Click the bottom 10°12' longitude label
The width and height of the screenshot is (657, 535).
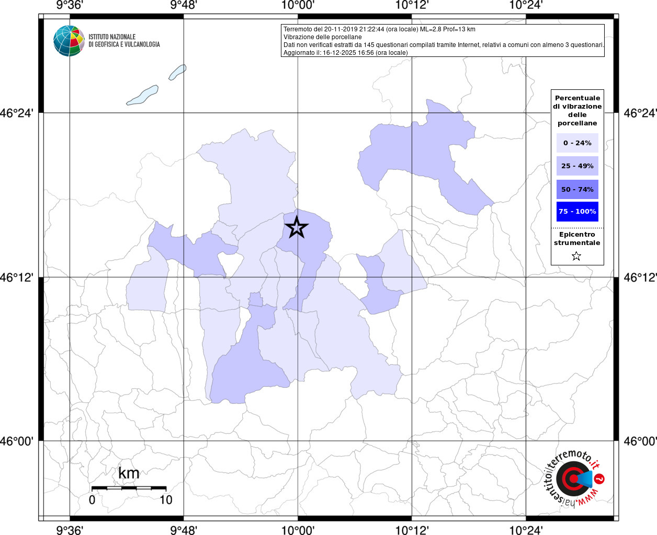tap(412, 530)
